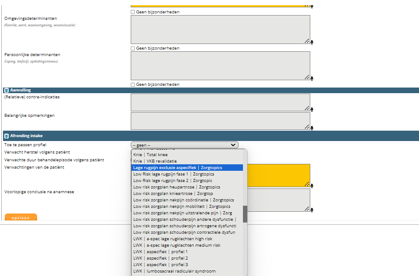
Task: Collapse the Afronding intake section header icon
Action: (x=6, y=136)
